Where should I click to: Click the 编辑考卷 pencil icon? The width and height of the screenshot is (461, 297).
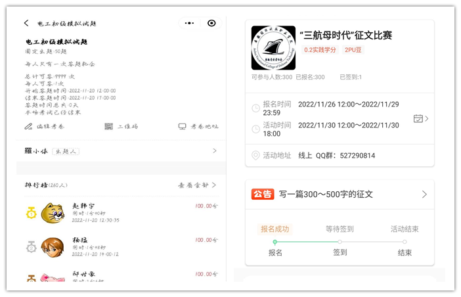pos(28,126)
